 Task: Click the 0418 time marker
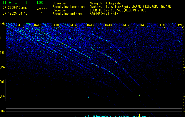144,25
